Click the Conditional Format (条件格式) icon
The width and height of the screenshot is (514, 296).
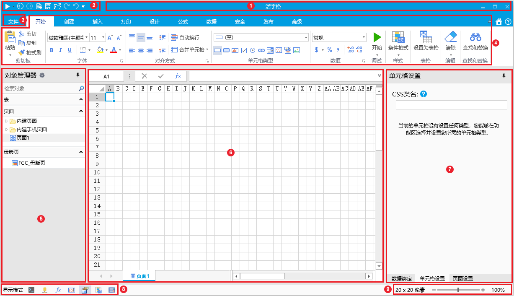coord(398,37)
